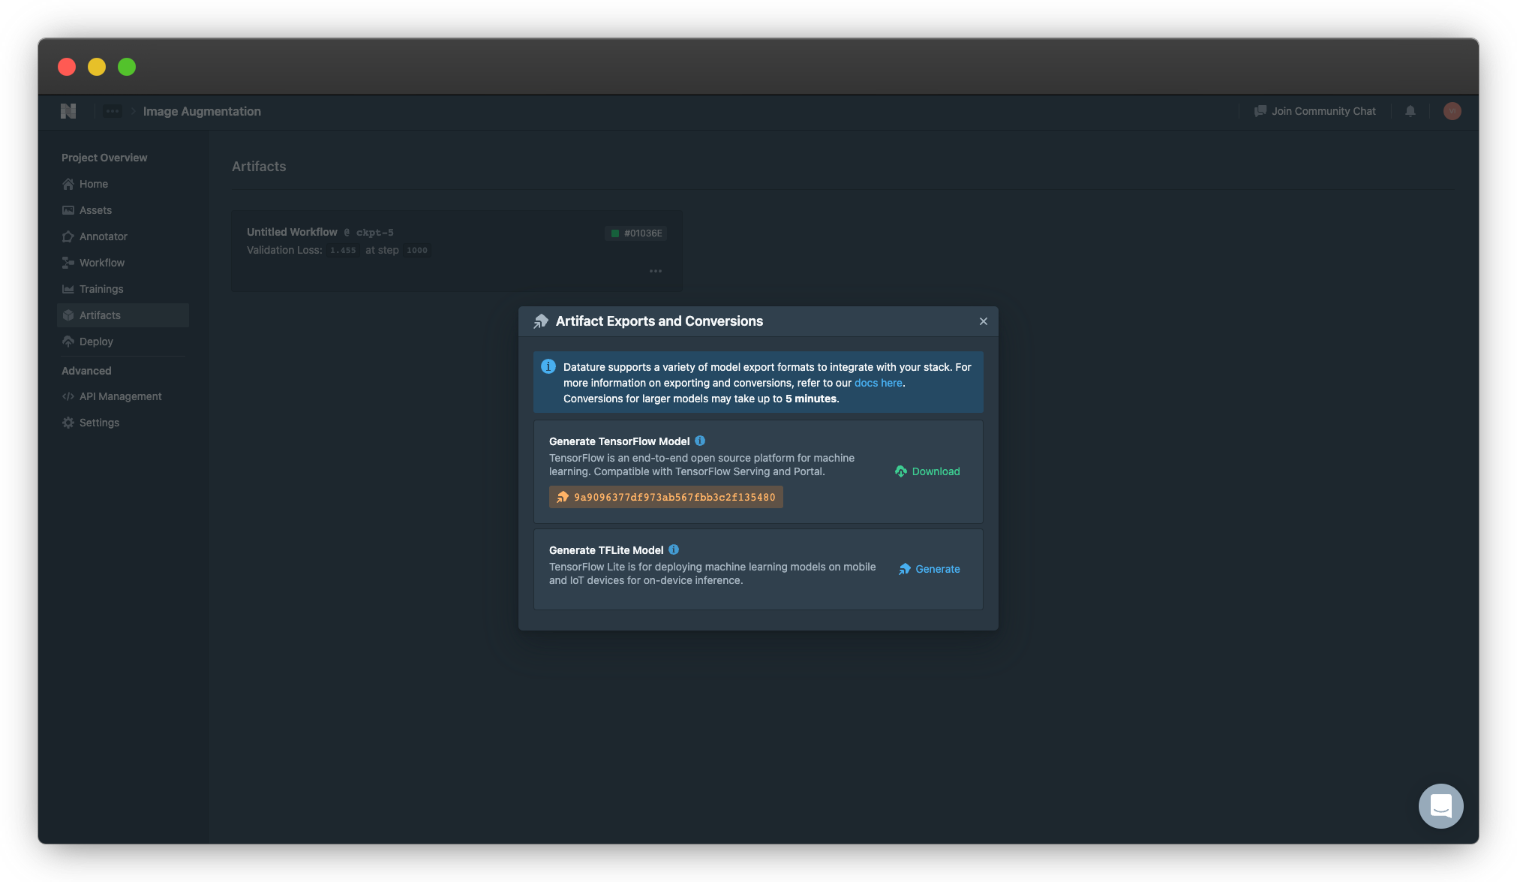Click TensorFlow Model info icon
The width and height of the screenshot is (1517, 882).
[x=700, y=441]
